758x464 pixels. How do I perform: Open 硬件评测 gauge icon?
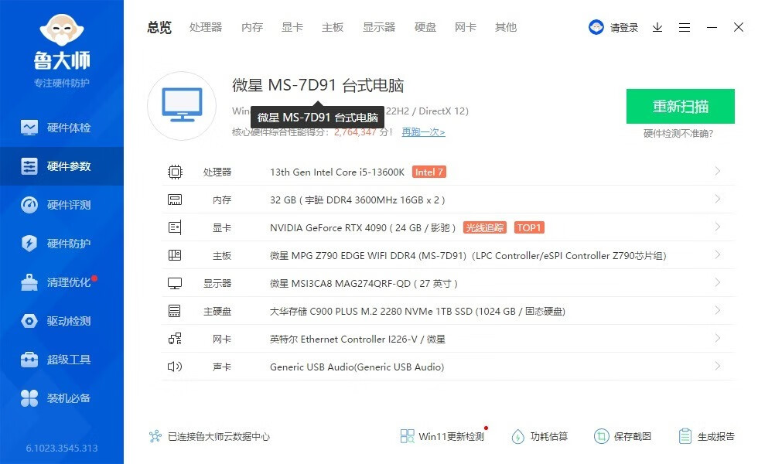pyautogui.click(x=29, y=205)
